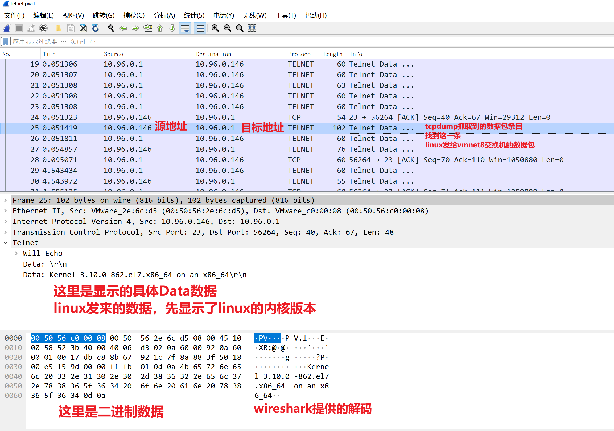Go to the first packet arrow icon

(160, 28)
